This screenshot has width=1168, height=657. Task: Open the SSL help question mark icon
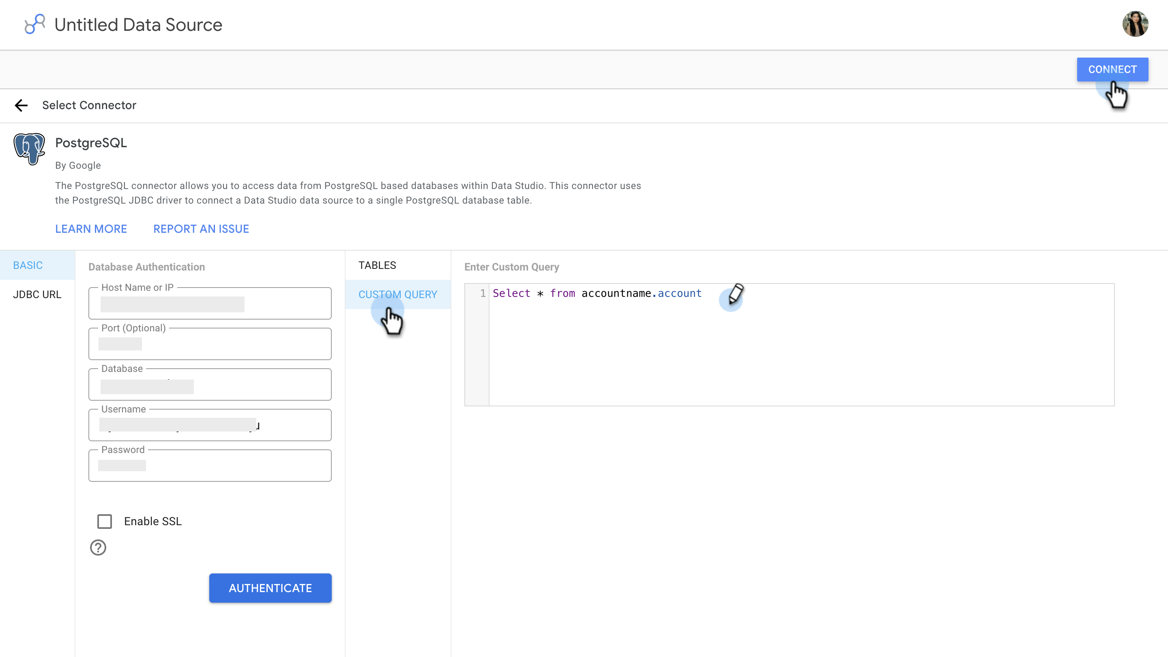click(98, 547)
